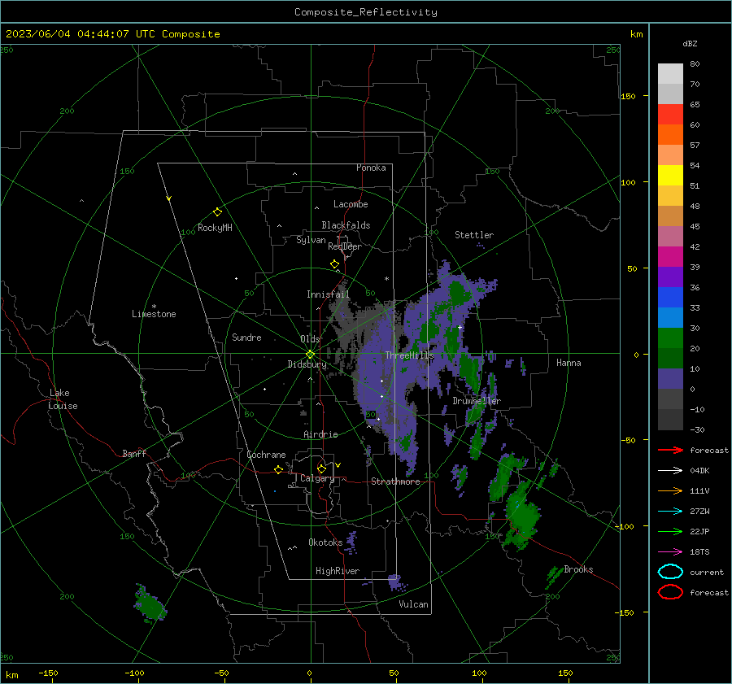732x684 pixels.
Task: Select the light grey 70-80 dBZ swatch
Action: 670,74
